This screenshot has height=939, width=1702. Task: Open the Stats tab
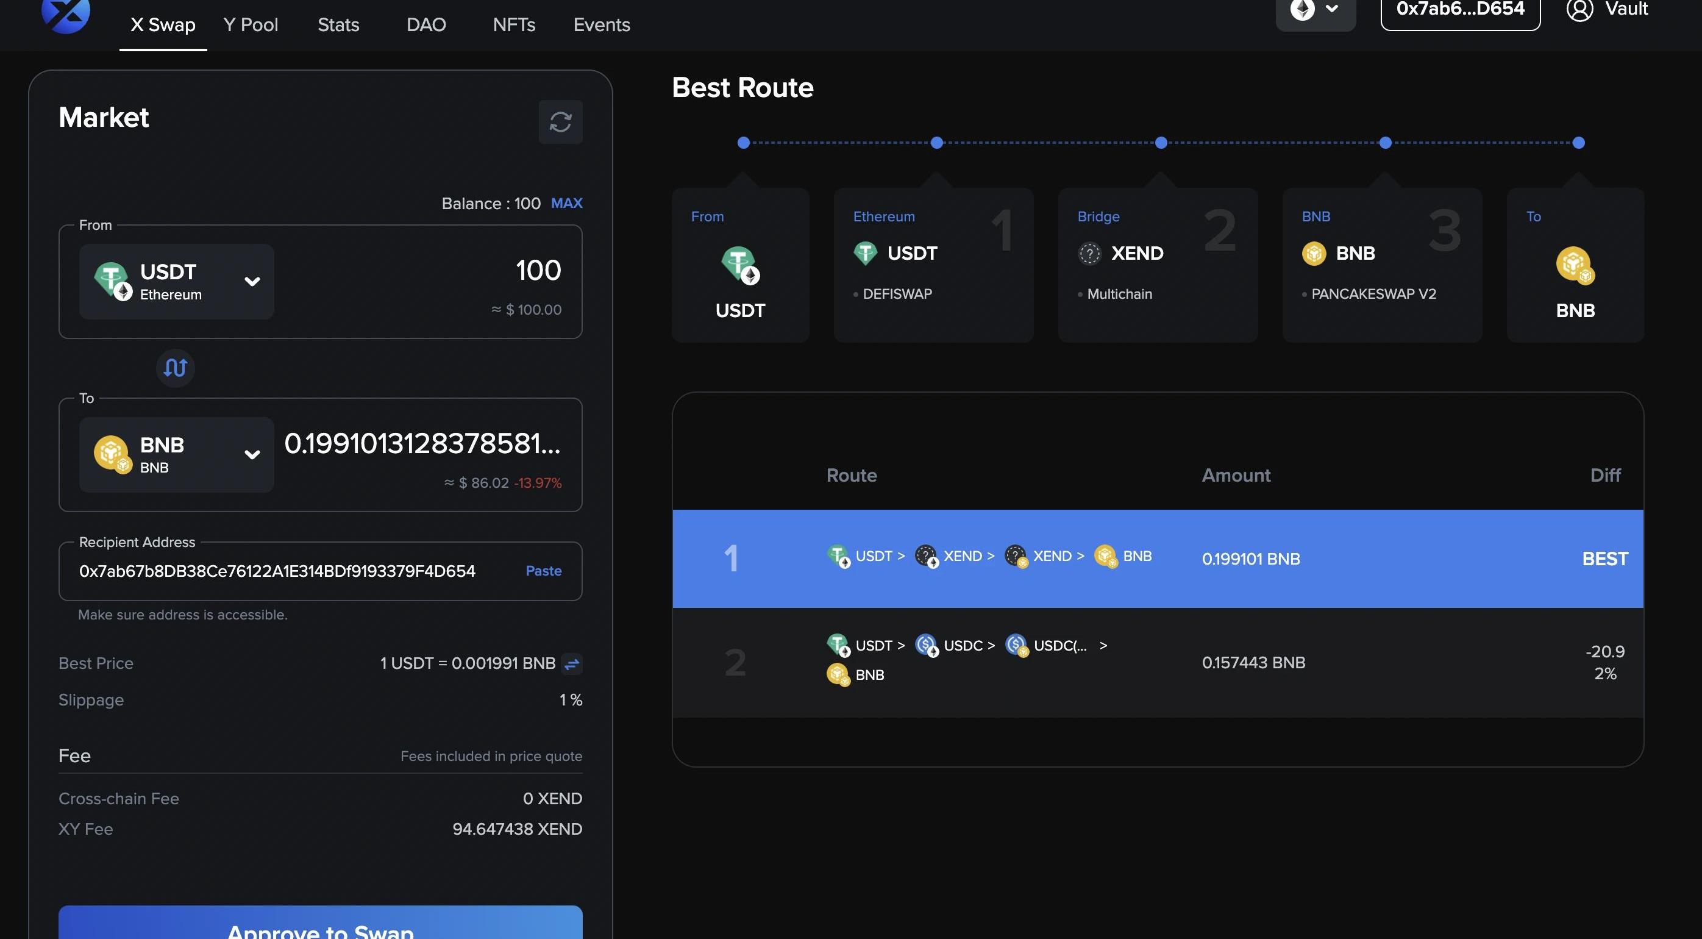click(x=338, y=25)
